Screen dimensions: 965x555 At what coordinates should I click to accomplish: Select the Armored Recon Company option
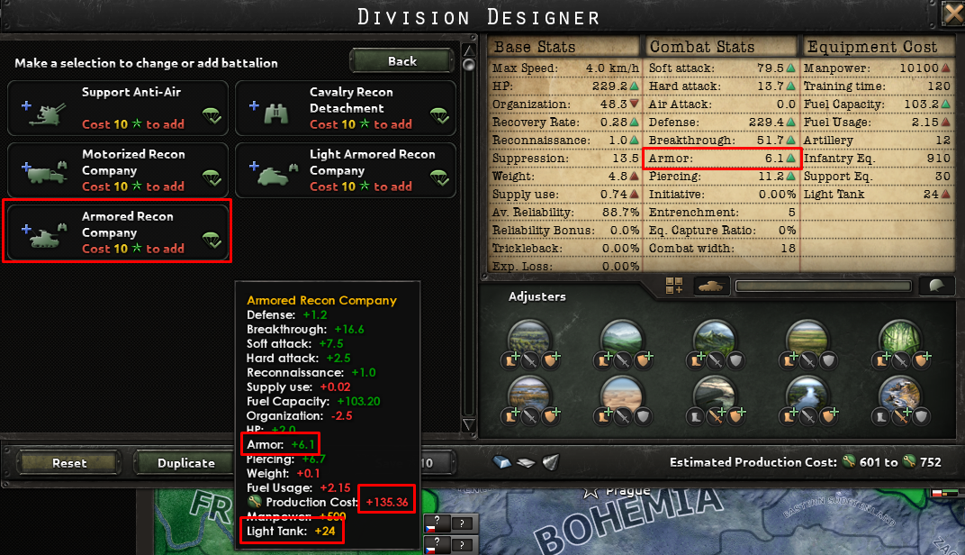(118, 232)
